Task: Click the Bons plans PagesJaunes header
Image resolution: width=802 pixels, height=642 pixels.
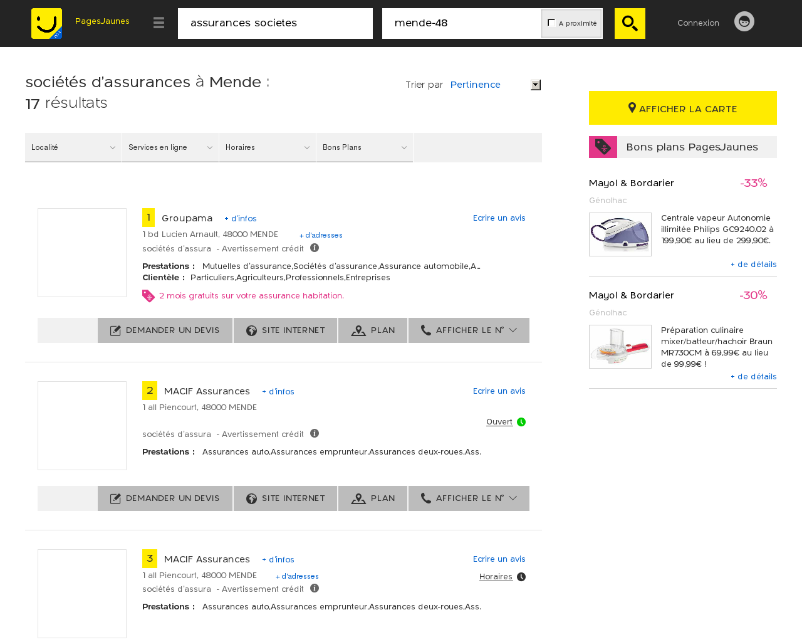Action: point(683,147)
